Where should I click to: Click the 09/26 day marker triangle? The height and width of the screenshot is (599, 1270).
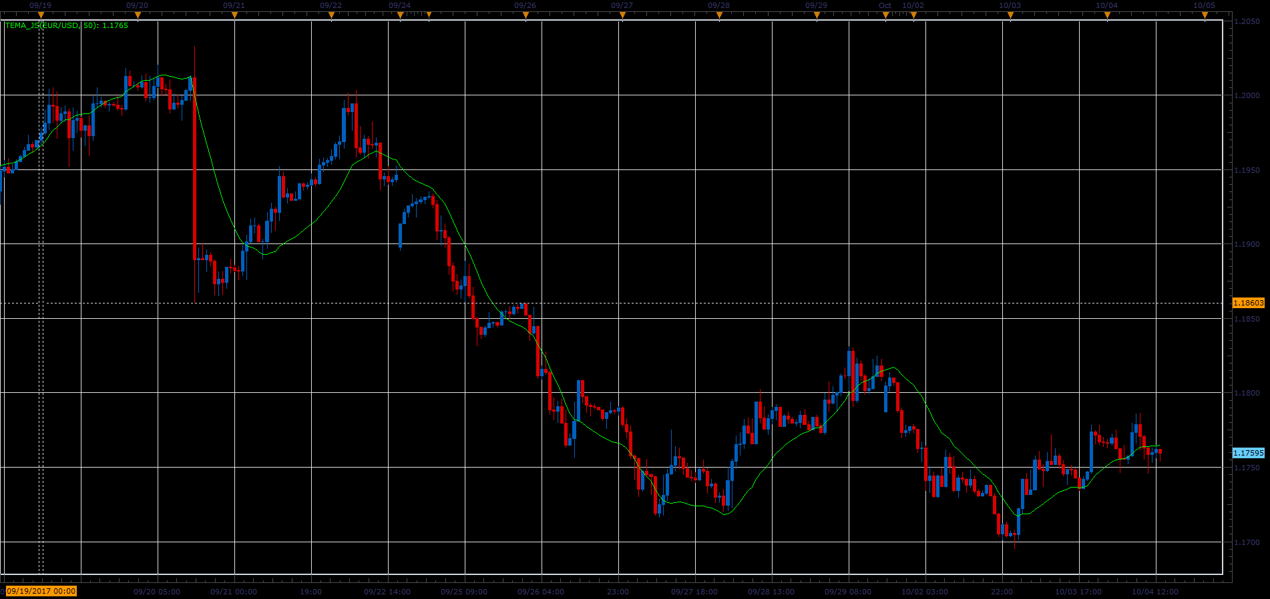[x=525, y=15]
